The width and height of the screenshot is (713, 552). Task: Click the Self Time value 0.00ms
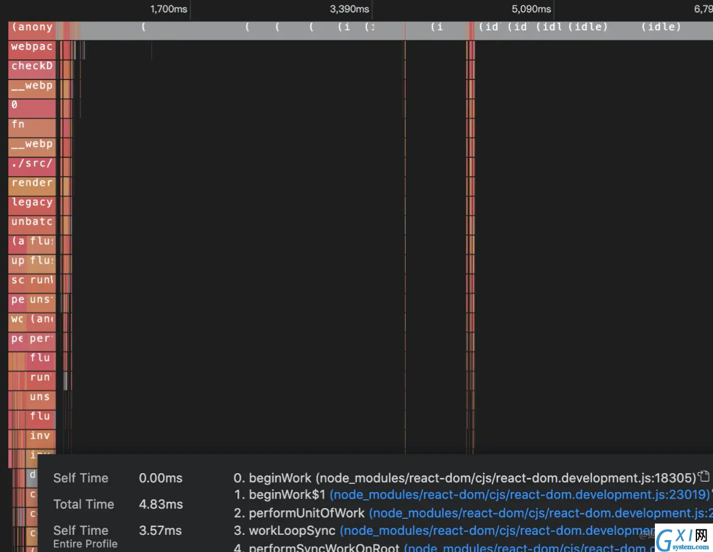point(161,478)
